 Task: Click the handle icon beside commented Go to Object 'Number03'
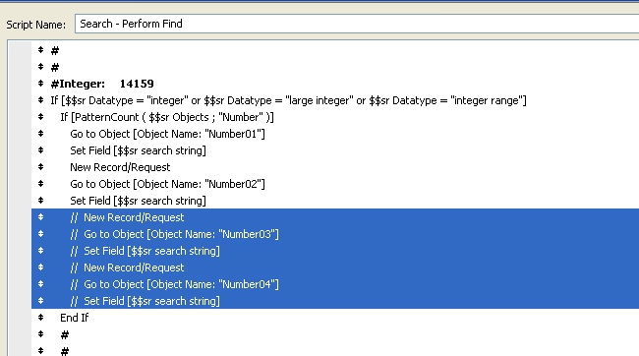coord(40,234)
